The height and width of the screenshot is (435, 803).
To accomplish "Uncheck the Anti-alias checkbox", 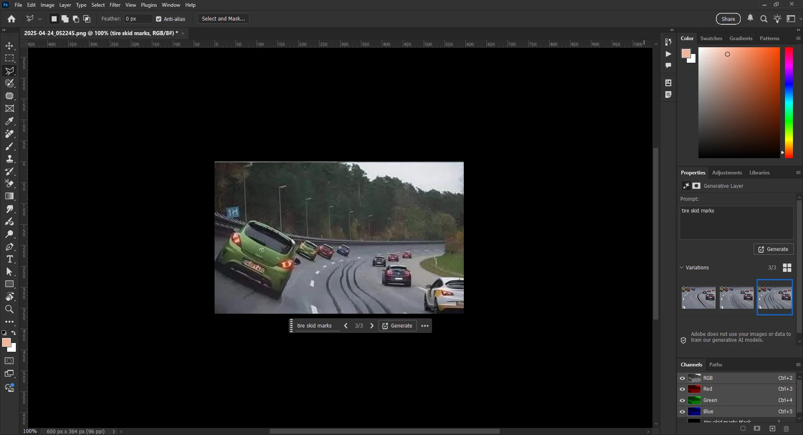I will tap(159, 19).
